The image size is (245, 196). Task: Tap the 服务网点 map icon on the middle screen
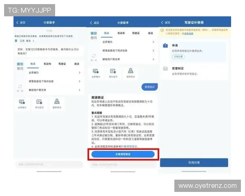(x=131, y=71)
